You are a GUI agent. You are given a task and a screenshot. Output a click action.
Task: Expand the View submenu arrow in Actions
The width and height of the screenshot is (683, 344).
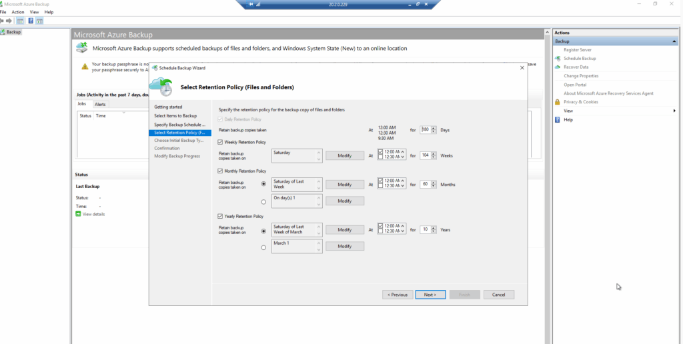coord(675,111)
